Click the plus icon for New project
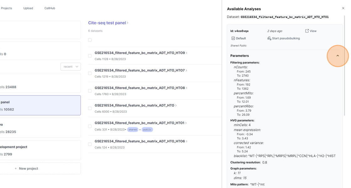The width and height of the screenshot is (351, 188). pyautogui.click(x=16, y=169)
